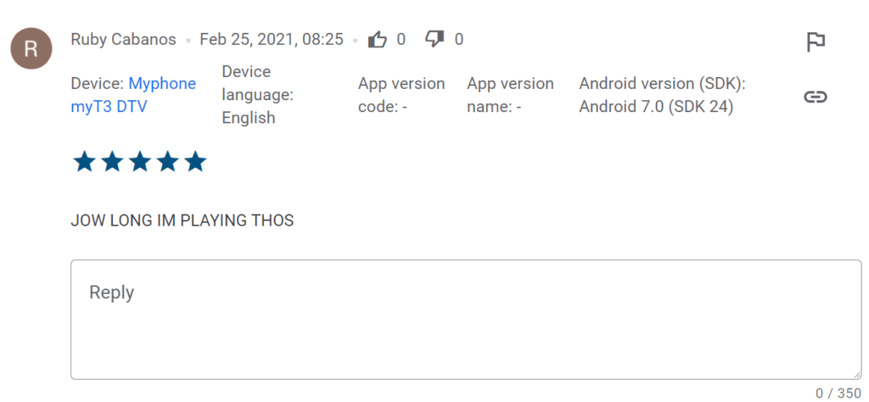Select the fifth rating star
The height and width of the screenshot is (402, 869).
point(195,162)
